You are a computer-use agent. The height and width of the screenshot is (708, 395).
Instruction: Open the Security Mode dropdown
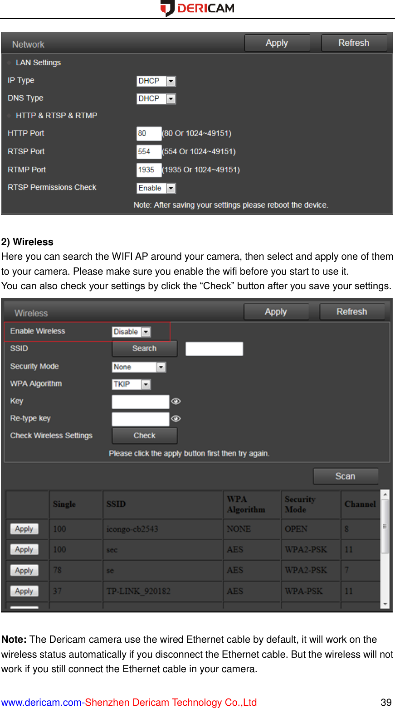139,367
